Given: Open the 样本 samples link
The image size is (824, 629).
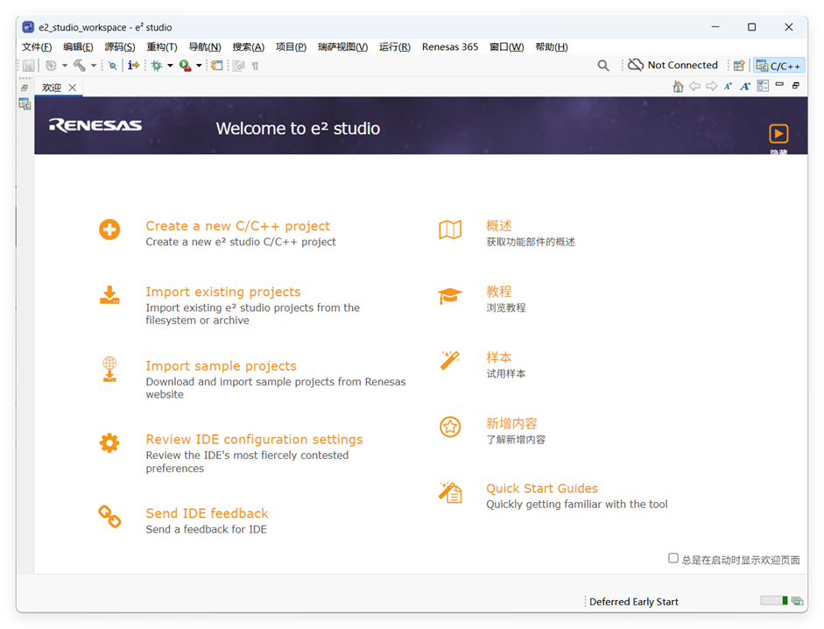Looking at the screenshot, I should (x=499, y=357).
